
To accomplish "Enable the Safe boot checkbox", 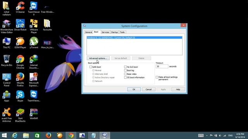I will (90, 67).
